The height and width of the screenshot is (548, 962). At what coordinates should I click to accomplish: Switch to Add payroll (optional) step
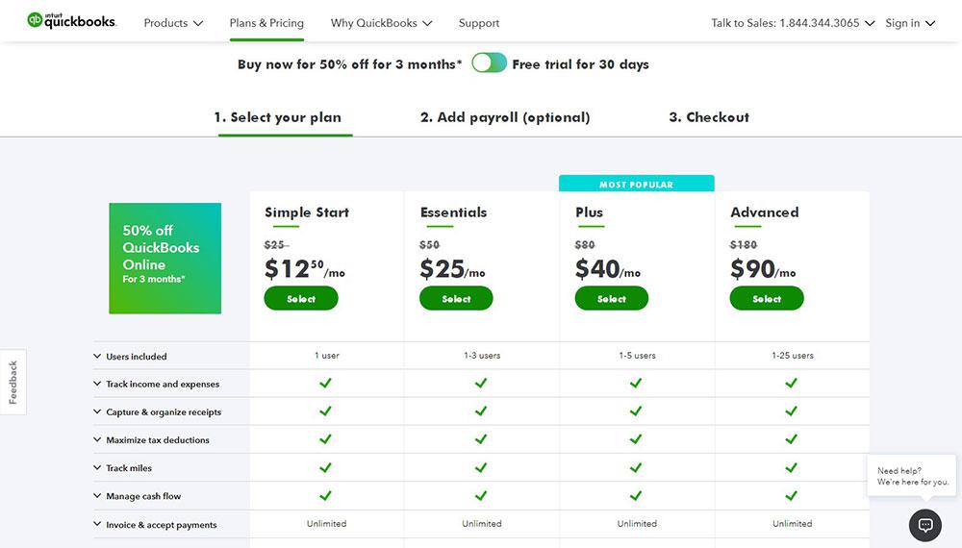coord(505,117)
